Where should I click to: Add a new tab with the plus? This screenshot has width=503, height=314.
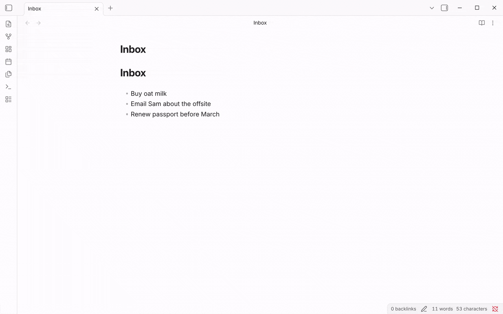tap(110, 8)
